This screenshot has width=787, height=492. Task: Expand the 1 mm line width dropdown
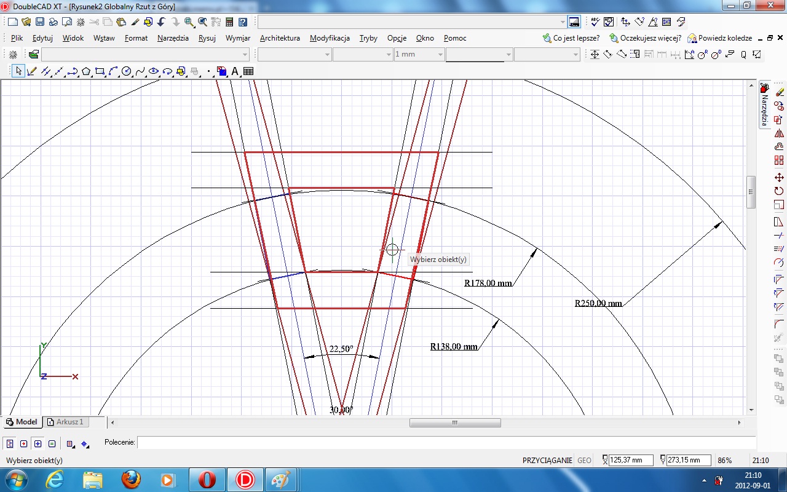pos(440,55)
